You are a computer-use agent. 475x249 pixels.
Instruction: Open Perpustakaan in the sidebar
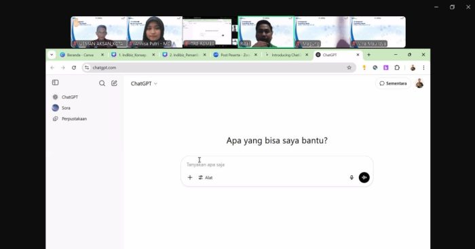point(74,119)
